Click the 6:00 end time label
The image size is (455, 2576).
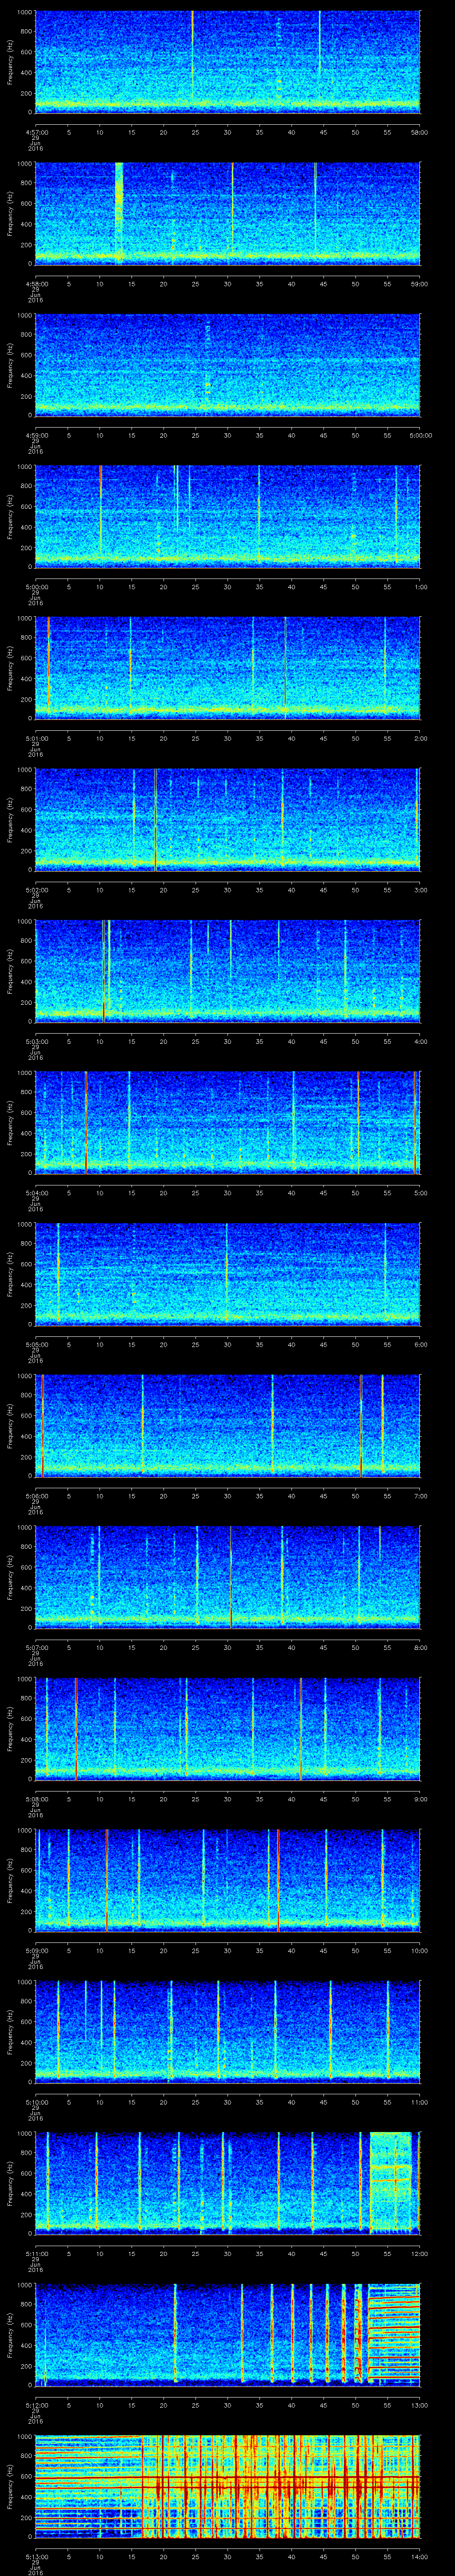click(x=420, y=1344)
